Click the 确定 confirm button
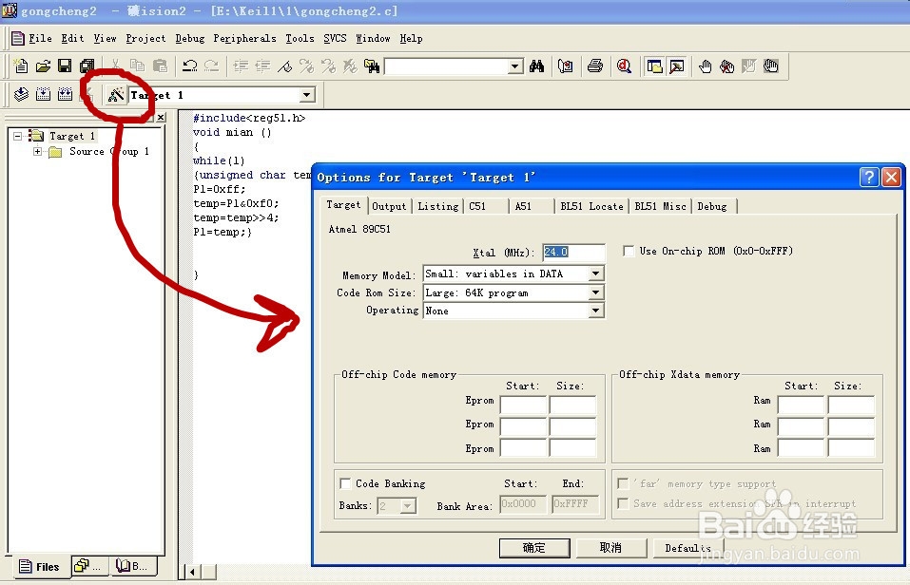This screenshot has width=910, height=585. tap(534, 548)
